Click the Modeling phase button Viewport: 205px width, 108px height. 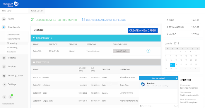click(x=121, y=51)
